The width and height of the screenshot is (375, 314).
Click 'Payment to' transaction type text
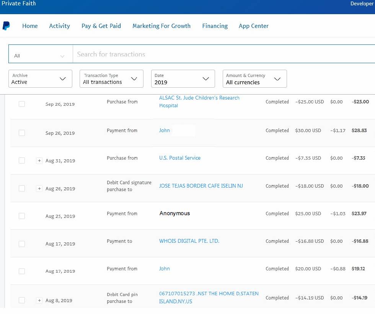(x=119, y=241)
